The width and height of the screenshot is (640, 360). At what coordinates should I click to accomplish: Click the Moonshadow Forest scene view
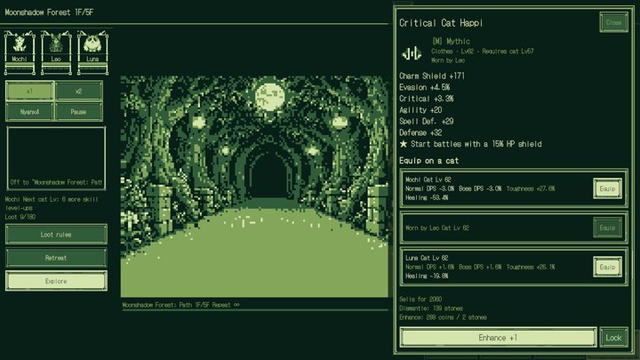coord(254,187)
